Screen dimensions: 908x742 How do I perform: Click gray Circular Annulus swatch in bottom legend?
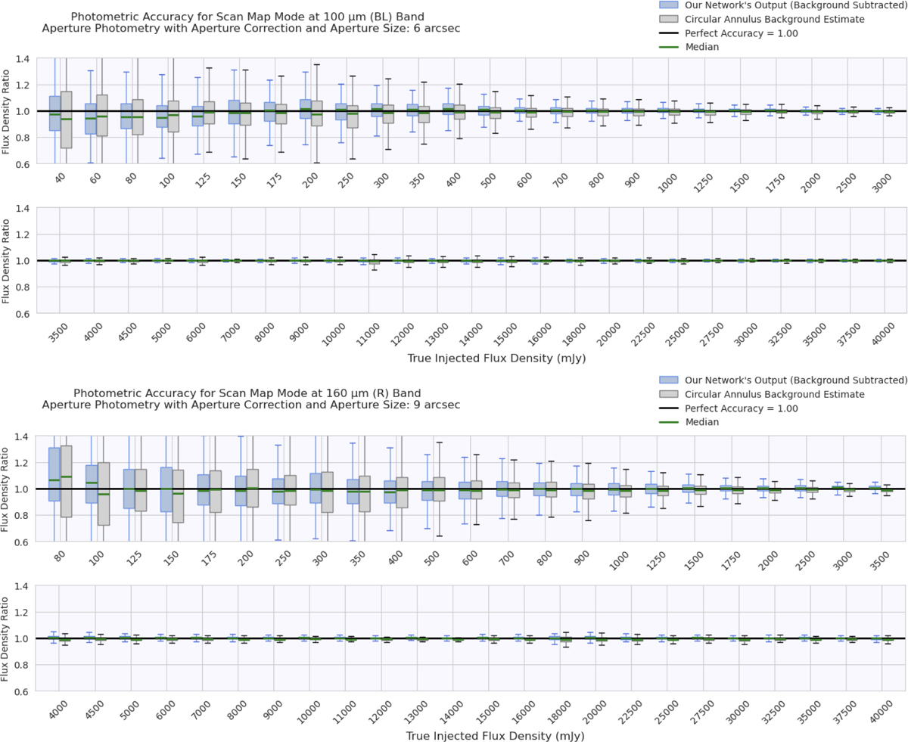coord(670,394)
